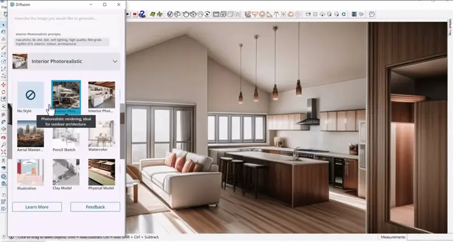The width and height of the screenshot is (453, 242).
Task: Select the No Style thumbnail
Action: click(x=31, y=94)
